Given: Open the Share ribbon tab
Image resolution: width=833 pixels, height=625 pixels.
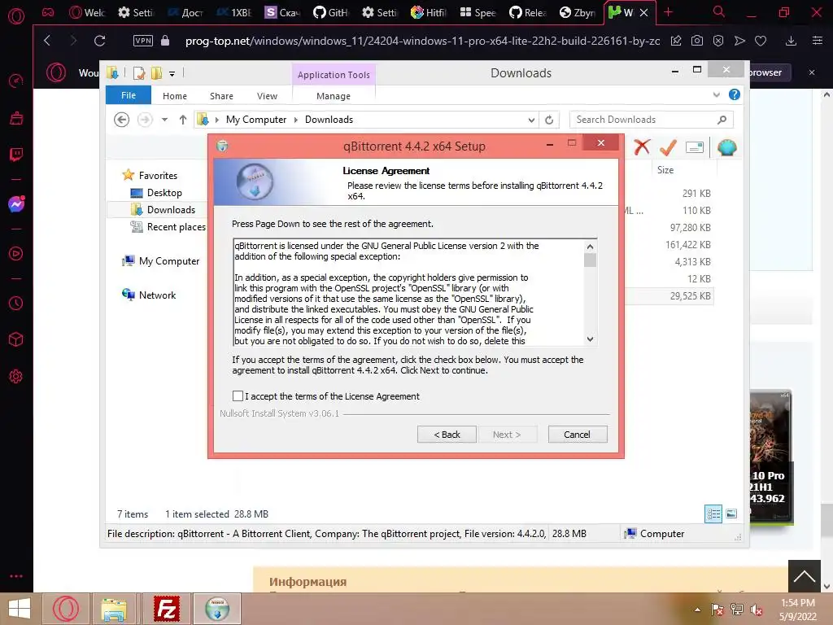Looking at the screenshot, I should (x=221, y=96).
